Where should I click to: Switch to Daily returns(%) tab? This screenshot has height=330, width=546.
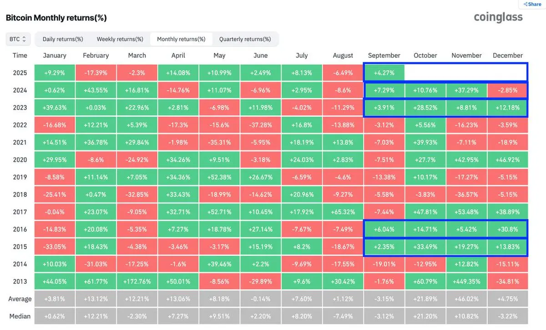(x=63, y=39)
